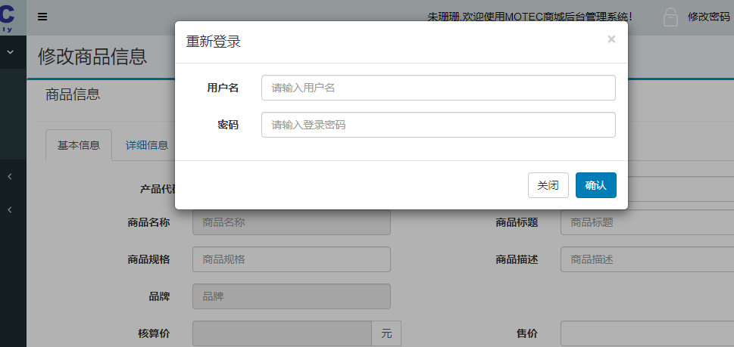Click the 商品标题 input field
The width and height of the screenshot is (734, 347).
[x=647, y=222]
